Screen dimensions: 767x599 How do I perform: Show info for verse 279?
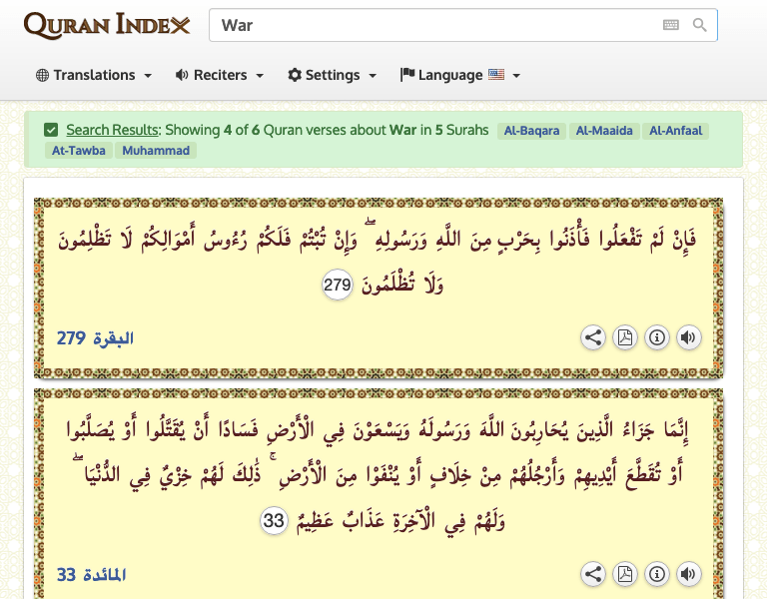[x=656, y=337]
